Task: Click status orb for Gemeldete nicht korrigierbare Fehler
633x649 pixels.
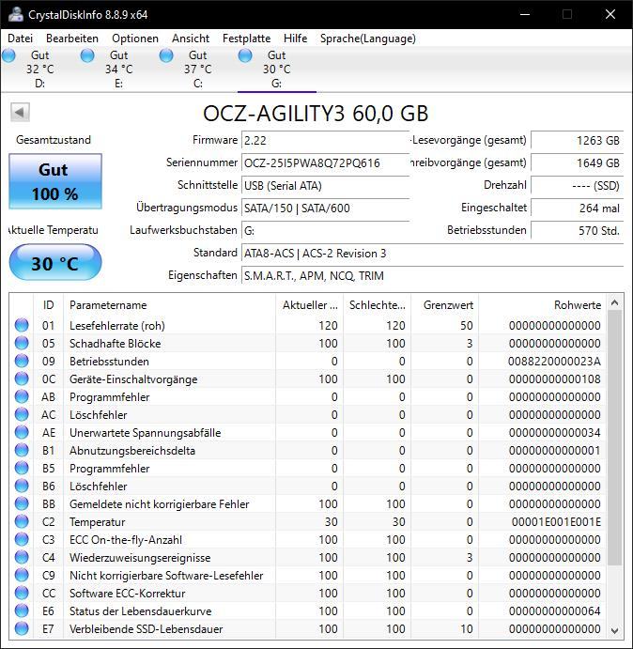Action: click(x=22, y=503)
